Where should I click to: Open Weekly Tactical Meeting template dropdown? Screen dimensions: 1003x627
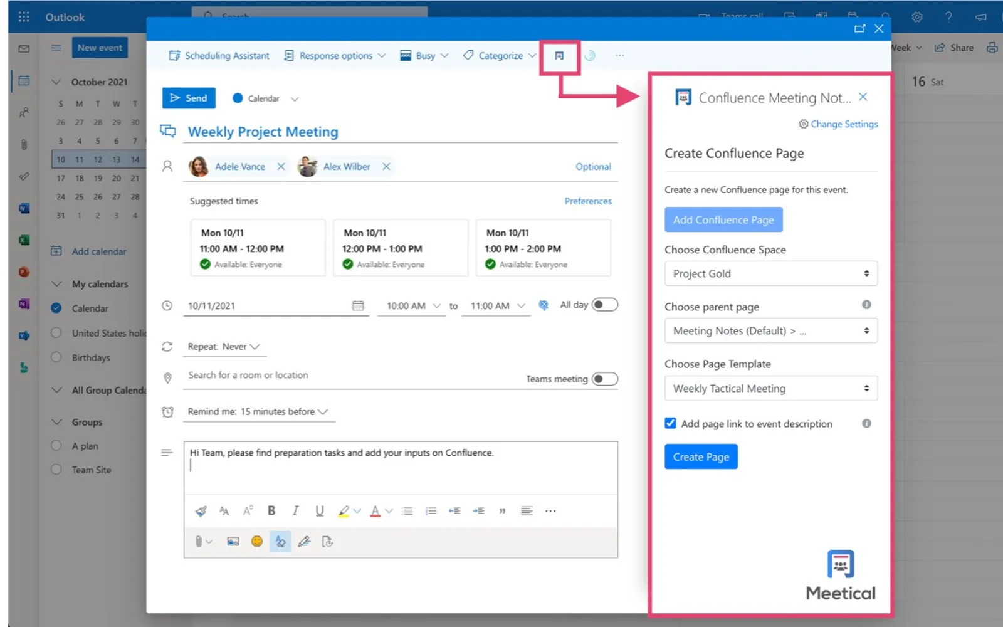click(770, 388)
